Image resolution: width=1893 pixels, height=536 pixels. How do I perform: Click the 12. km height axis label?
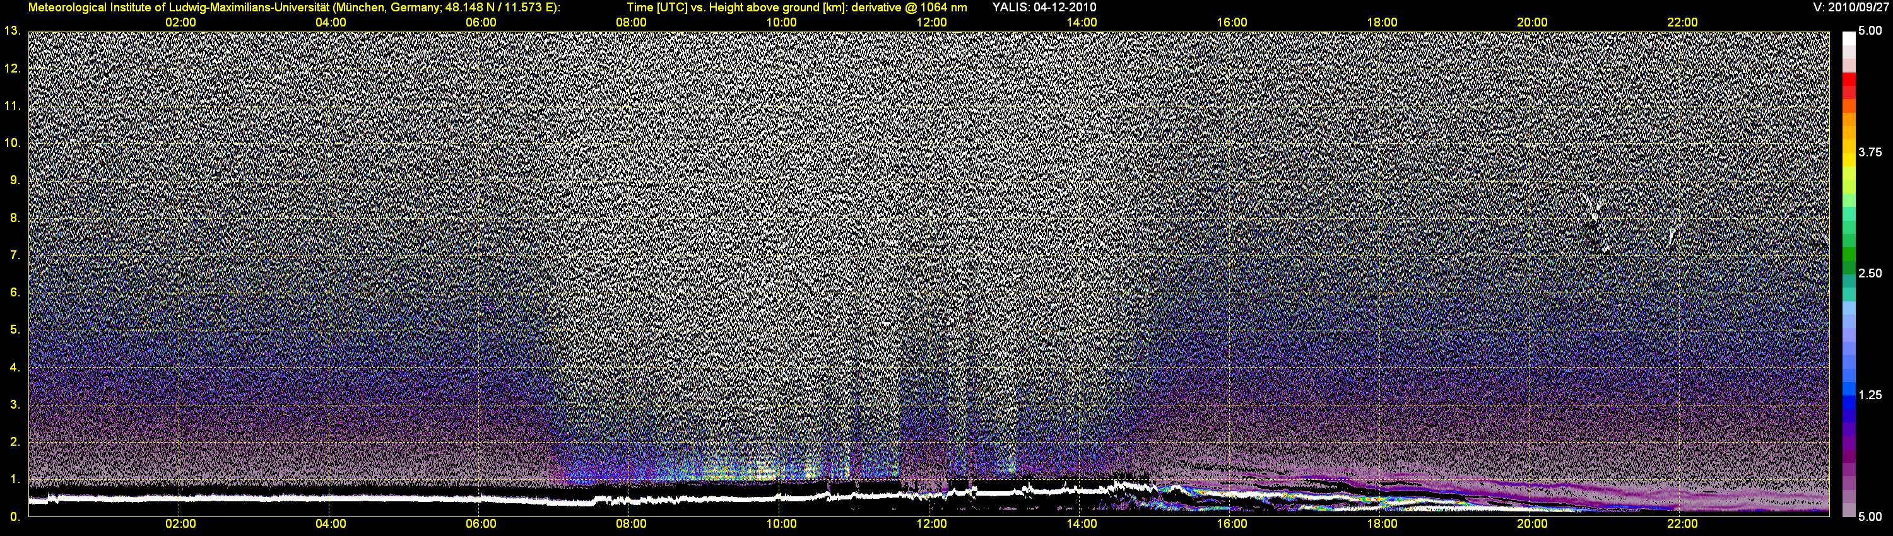click(x=13, y=68)
